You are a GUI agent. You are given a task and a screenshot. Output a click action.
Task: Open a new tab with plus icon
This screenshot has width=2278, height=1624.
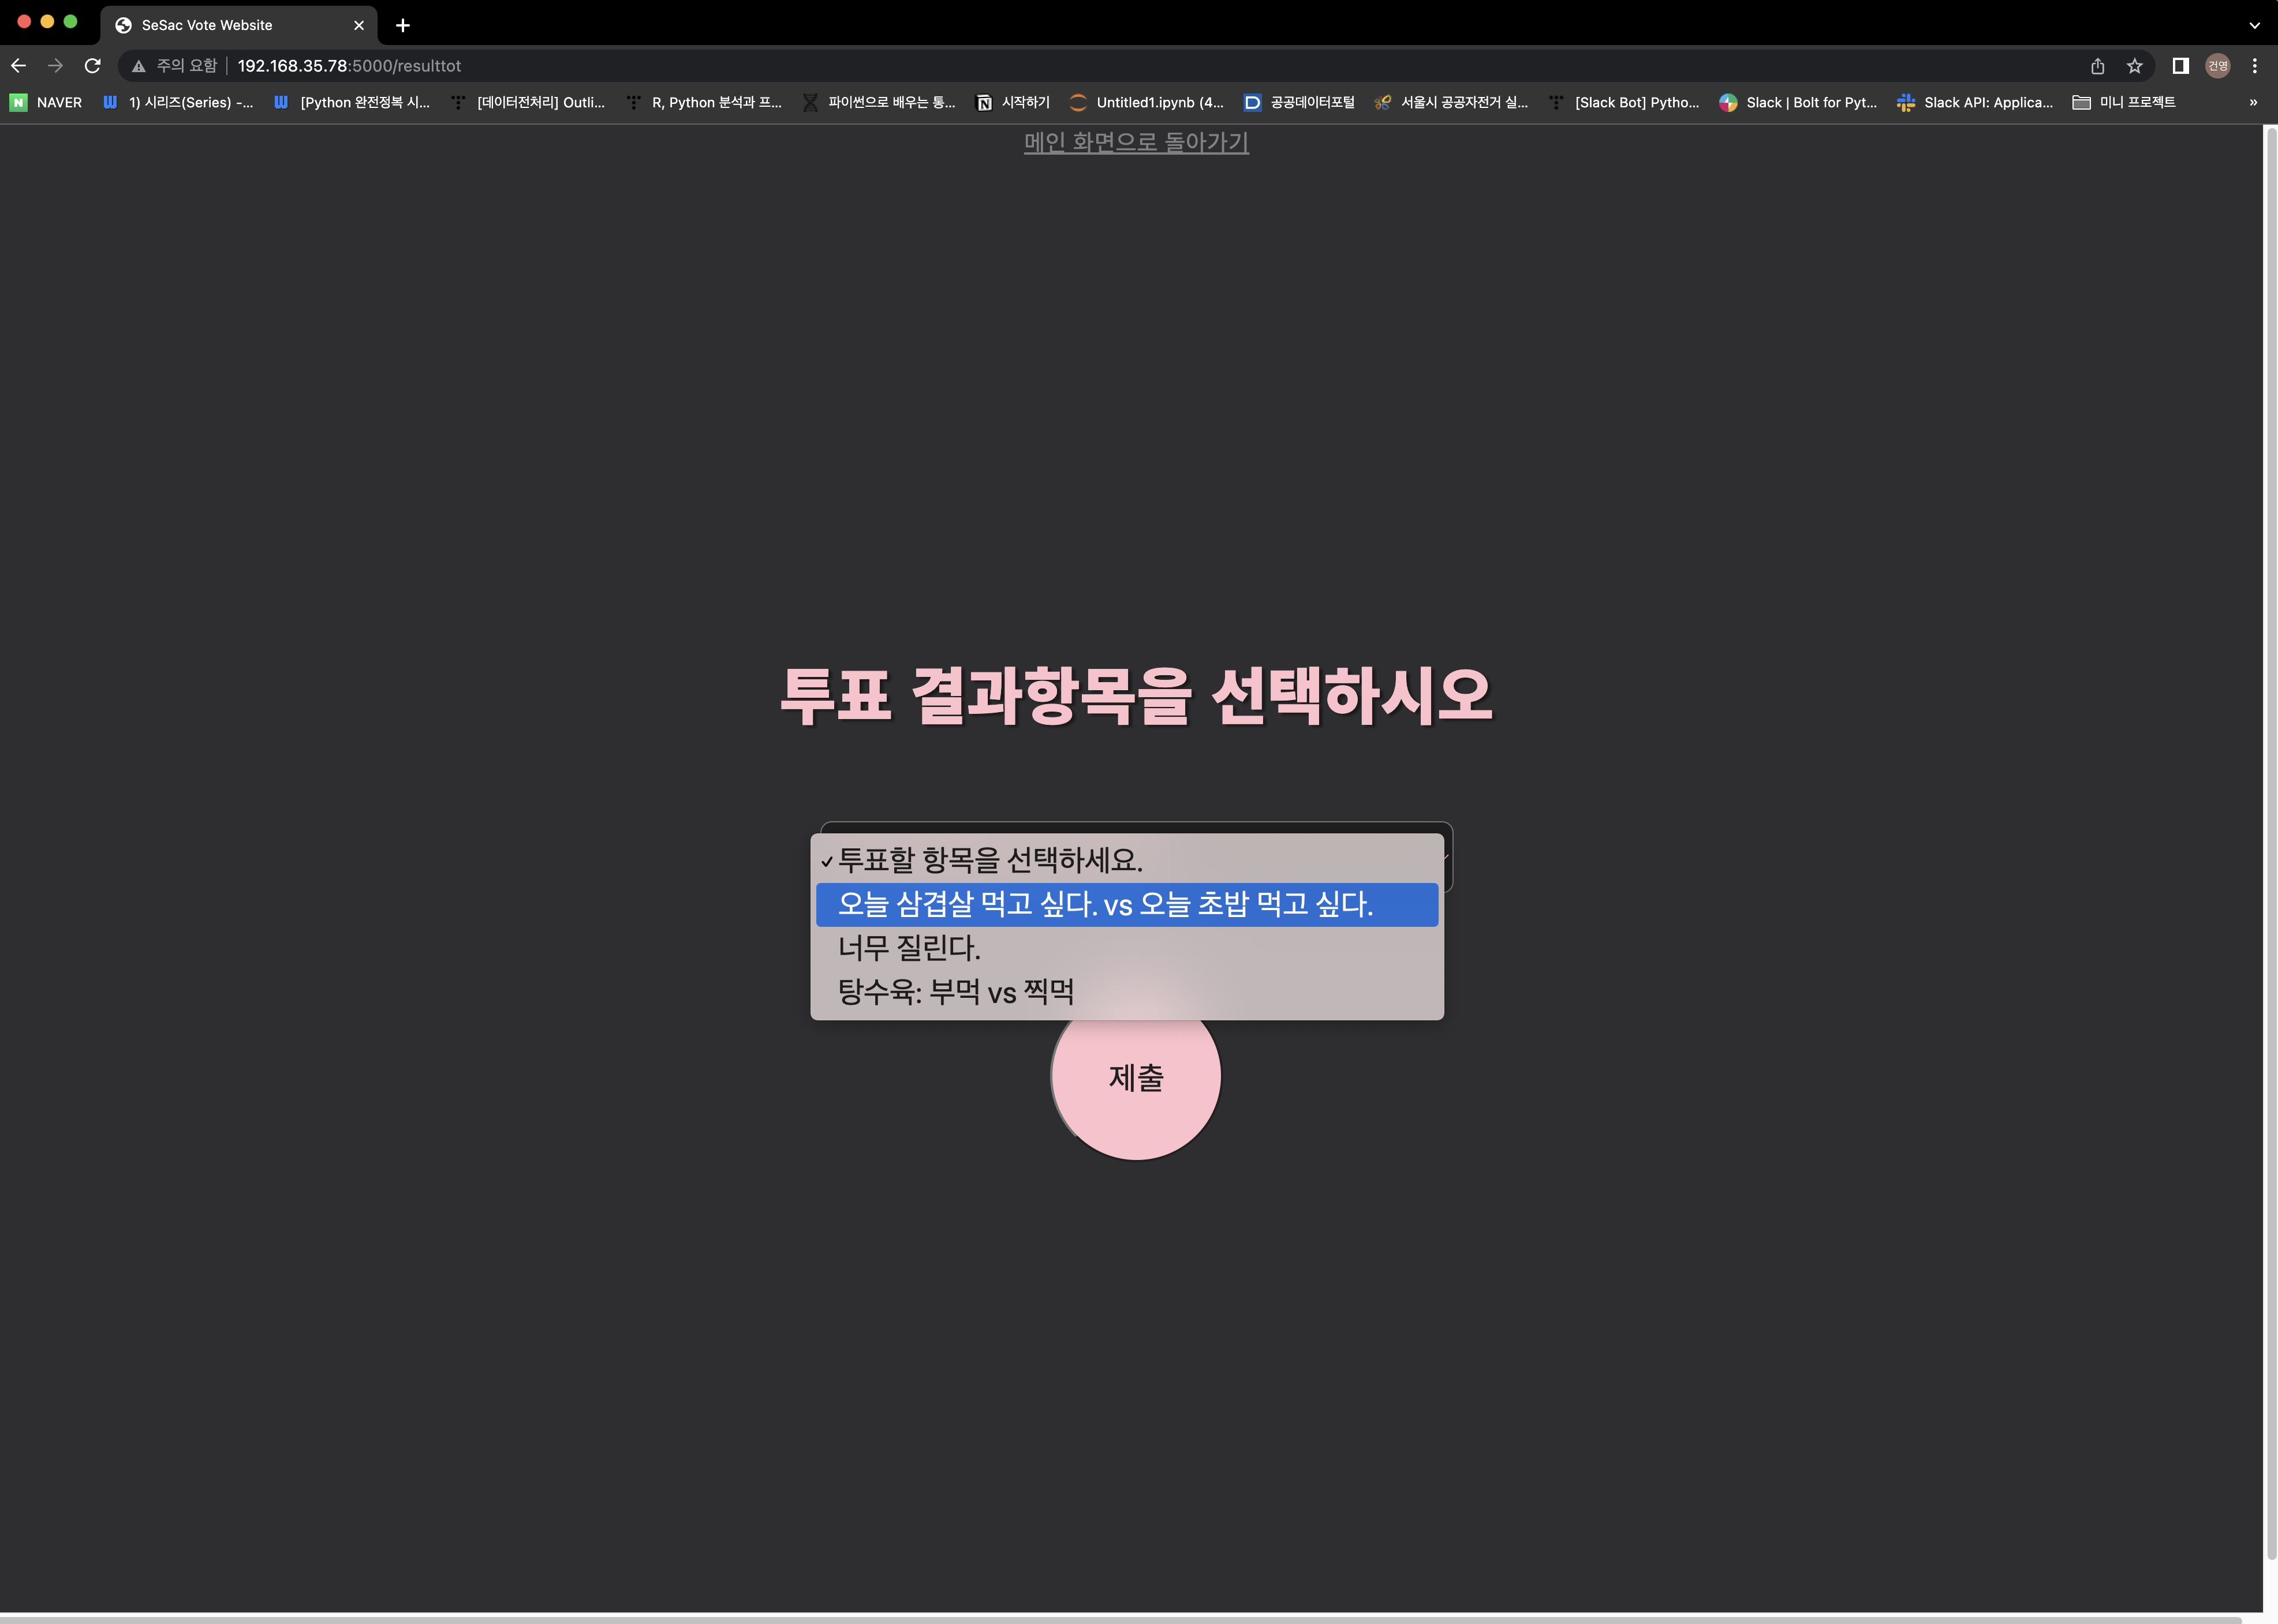point(402,25)
